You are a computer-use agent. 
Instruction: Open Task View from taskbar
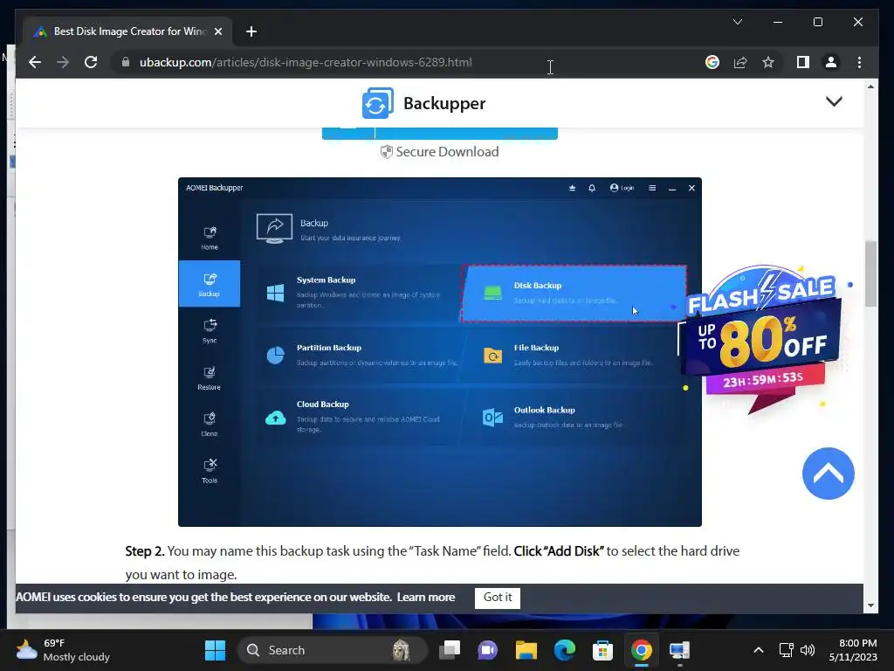point(450,650)
